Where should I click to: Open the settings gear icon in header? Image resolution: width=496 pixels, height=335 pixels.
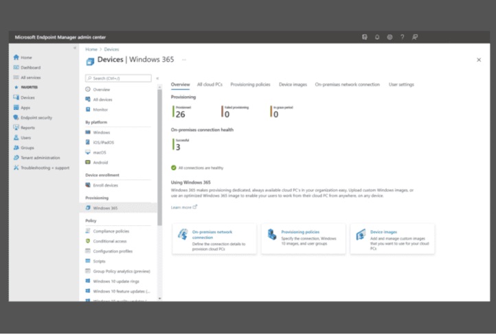[390, 37]
